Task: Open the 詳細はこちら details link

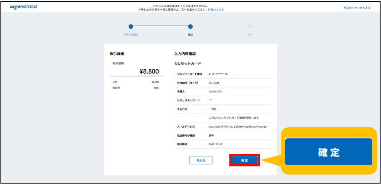Action: pos(217,9)
